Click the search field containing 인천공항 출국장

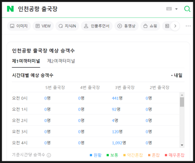[38, 9]
